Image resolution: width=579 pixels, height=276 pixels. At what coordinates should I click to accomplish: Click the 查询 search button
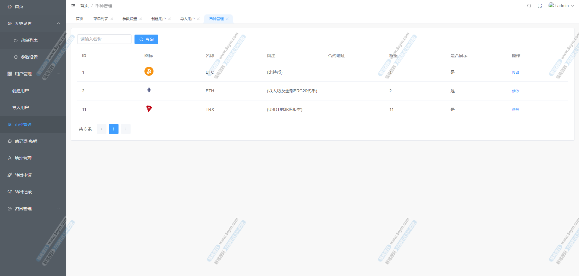(x=146, y=39)
